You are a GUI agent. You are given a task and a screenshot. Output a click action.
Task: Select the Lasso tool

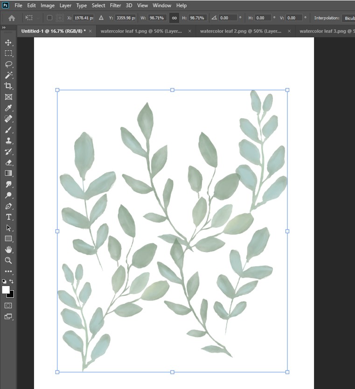coord(8,64)
